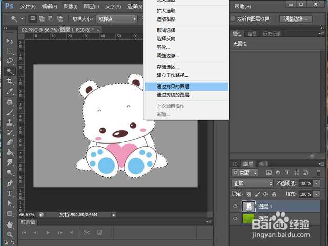The height and width of the screenshot is (246, 328).
Task: Select the Rectangular Marquee tool
Action: 10,51
